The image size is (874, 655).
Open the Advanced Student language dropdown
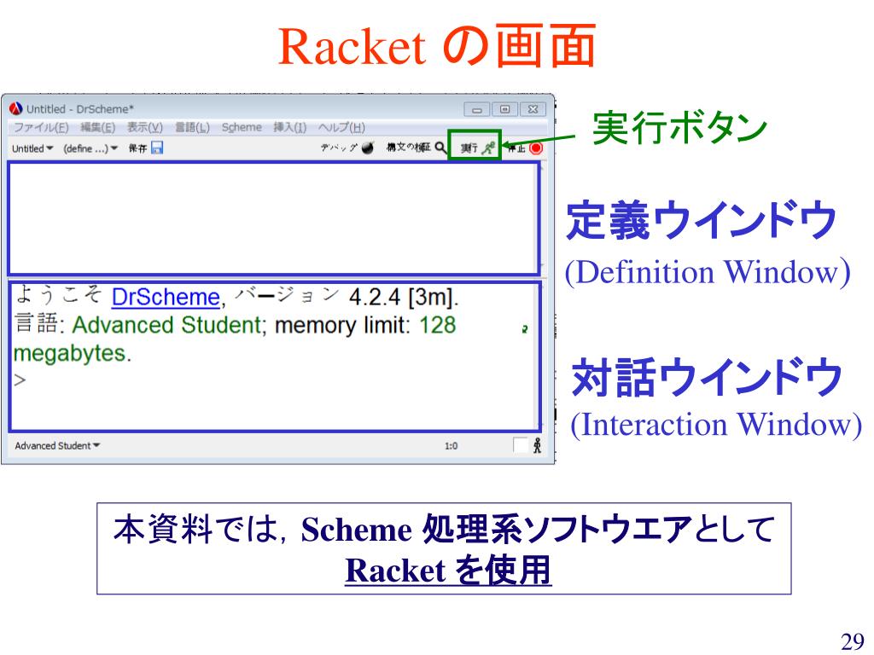[57, 445]
